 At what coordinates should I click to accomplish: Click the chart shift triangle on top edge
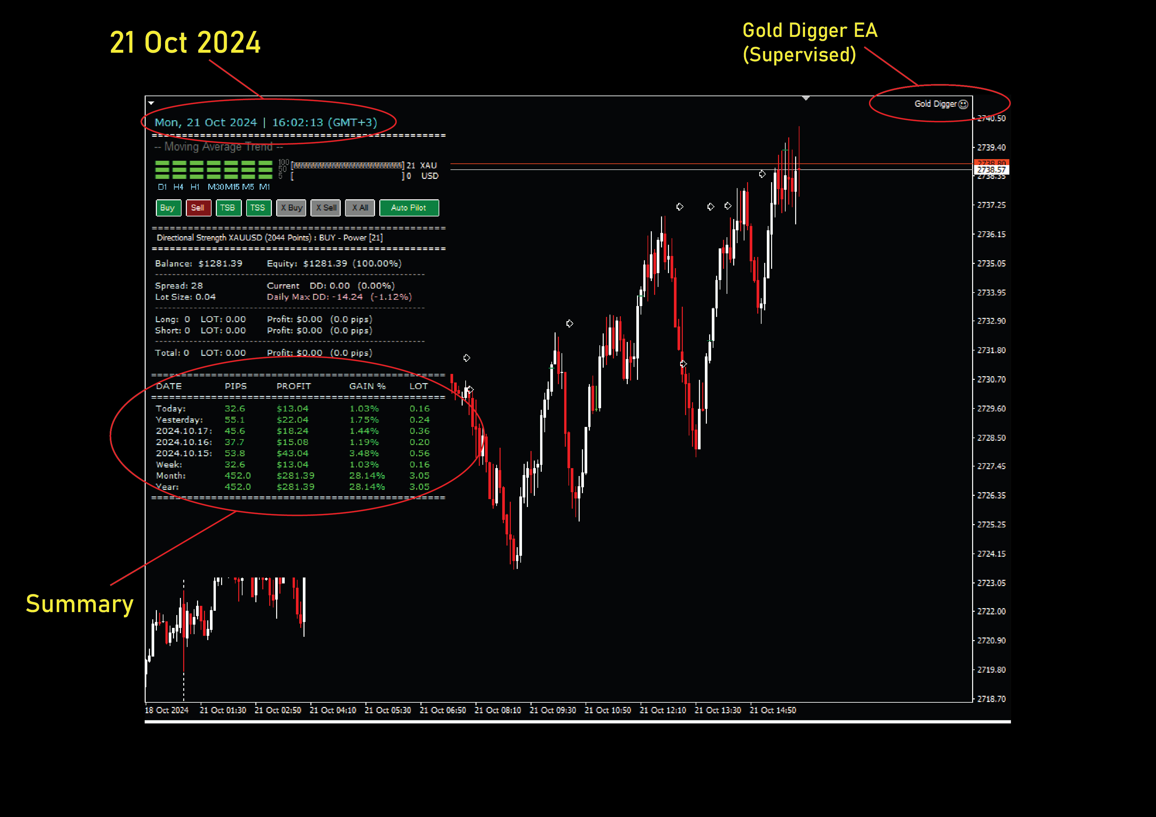coord(806,98)
